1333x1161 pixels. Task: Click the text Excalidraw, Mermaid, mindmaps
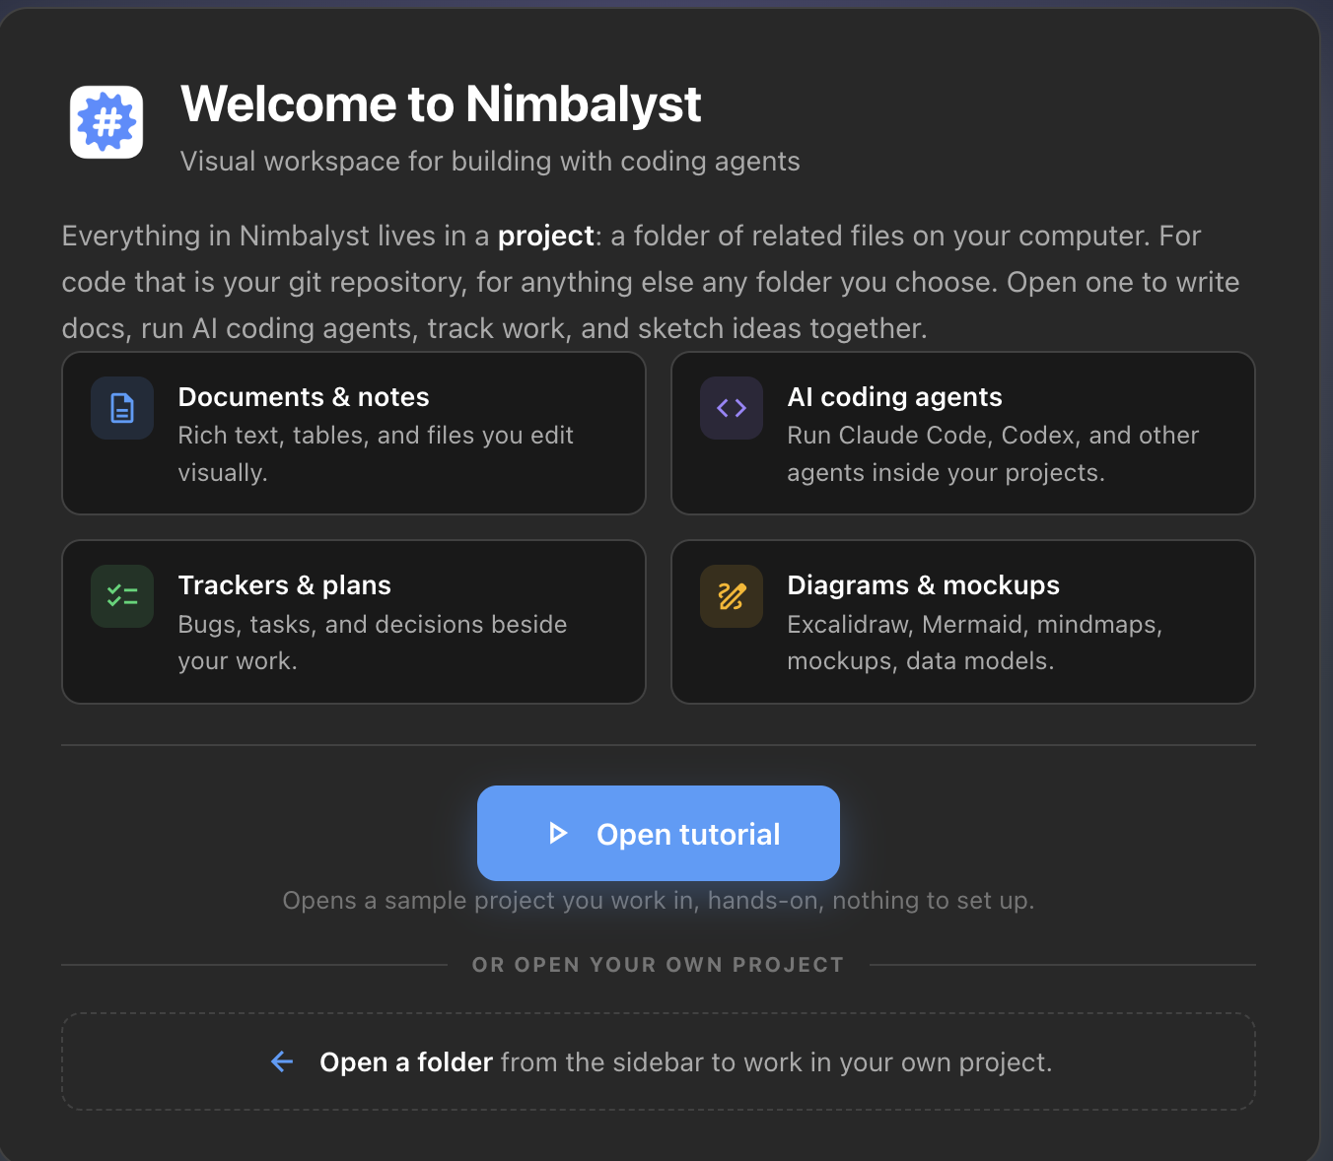coord(975,624)
